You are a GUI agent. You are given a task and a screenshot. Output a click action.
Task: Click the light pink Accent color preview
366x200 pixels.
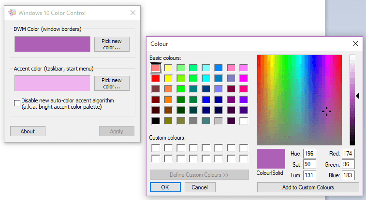coord(53,83)
